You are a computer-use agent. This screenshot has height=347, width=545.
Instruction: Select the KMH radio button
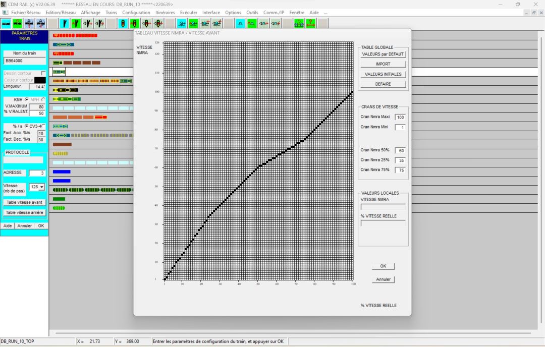26,100
